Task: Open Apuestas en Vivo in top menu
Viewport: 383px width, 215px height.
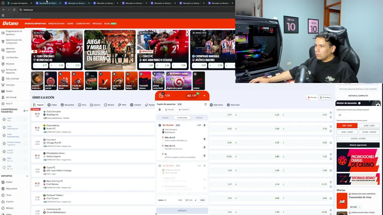Action: pos(56,24)
